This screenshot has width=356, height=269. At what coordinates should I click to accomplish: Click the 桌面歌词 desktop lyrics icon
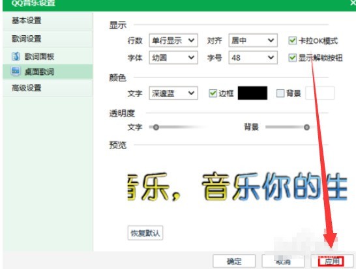(15, 72)
